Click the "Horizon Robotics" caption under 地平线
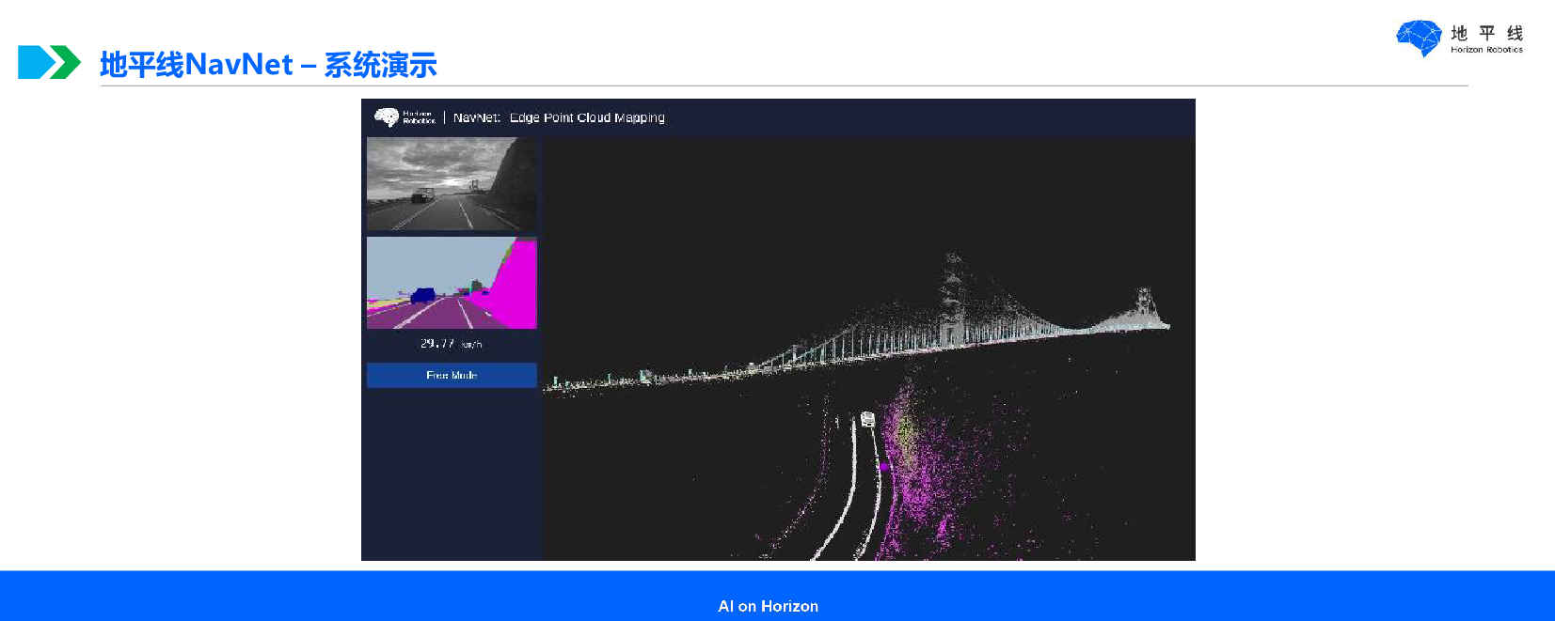Screen dimensions: 1555x621 point(1486,50)
